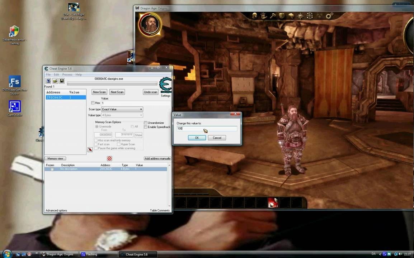Open CamStudio desktop shortcut
This screenshot has width=414, height=258.
[x=14, y=109]
